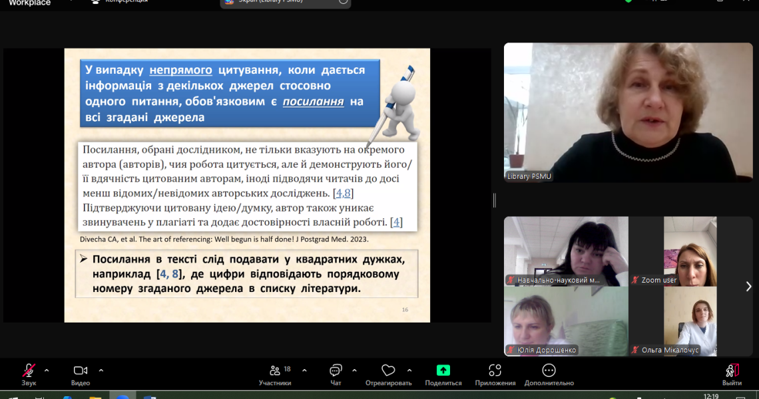Click the [4] reference link after власній роботі
Viewport: 759px width, 399px height.
click(396, 222)
